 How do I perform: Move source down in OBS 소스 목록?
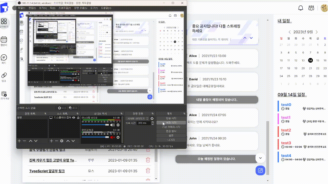click(73, 141)
